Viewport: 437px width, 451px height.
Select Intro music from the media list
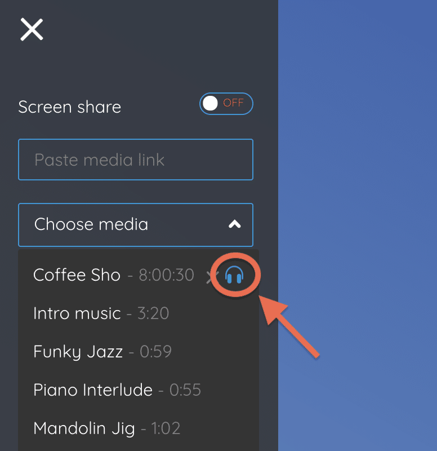tap(77, 313)
